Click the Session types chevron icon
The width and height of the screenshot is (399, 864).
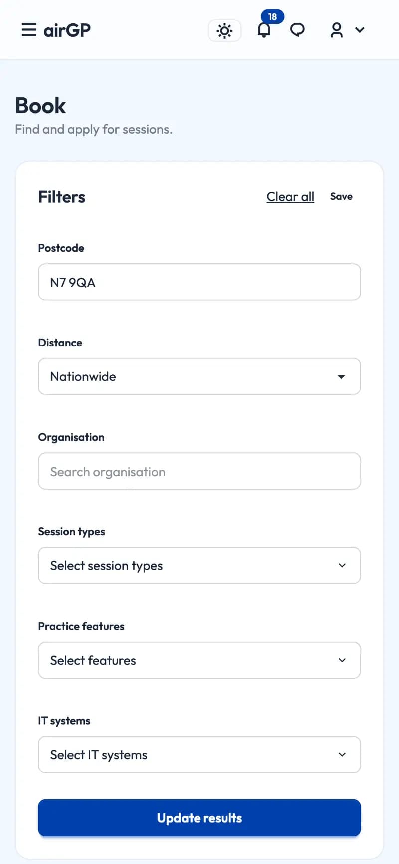pyautogui.click(x=342, y=565)
